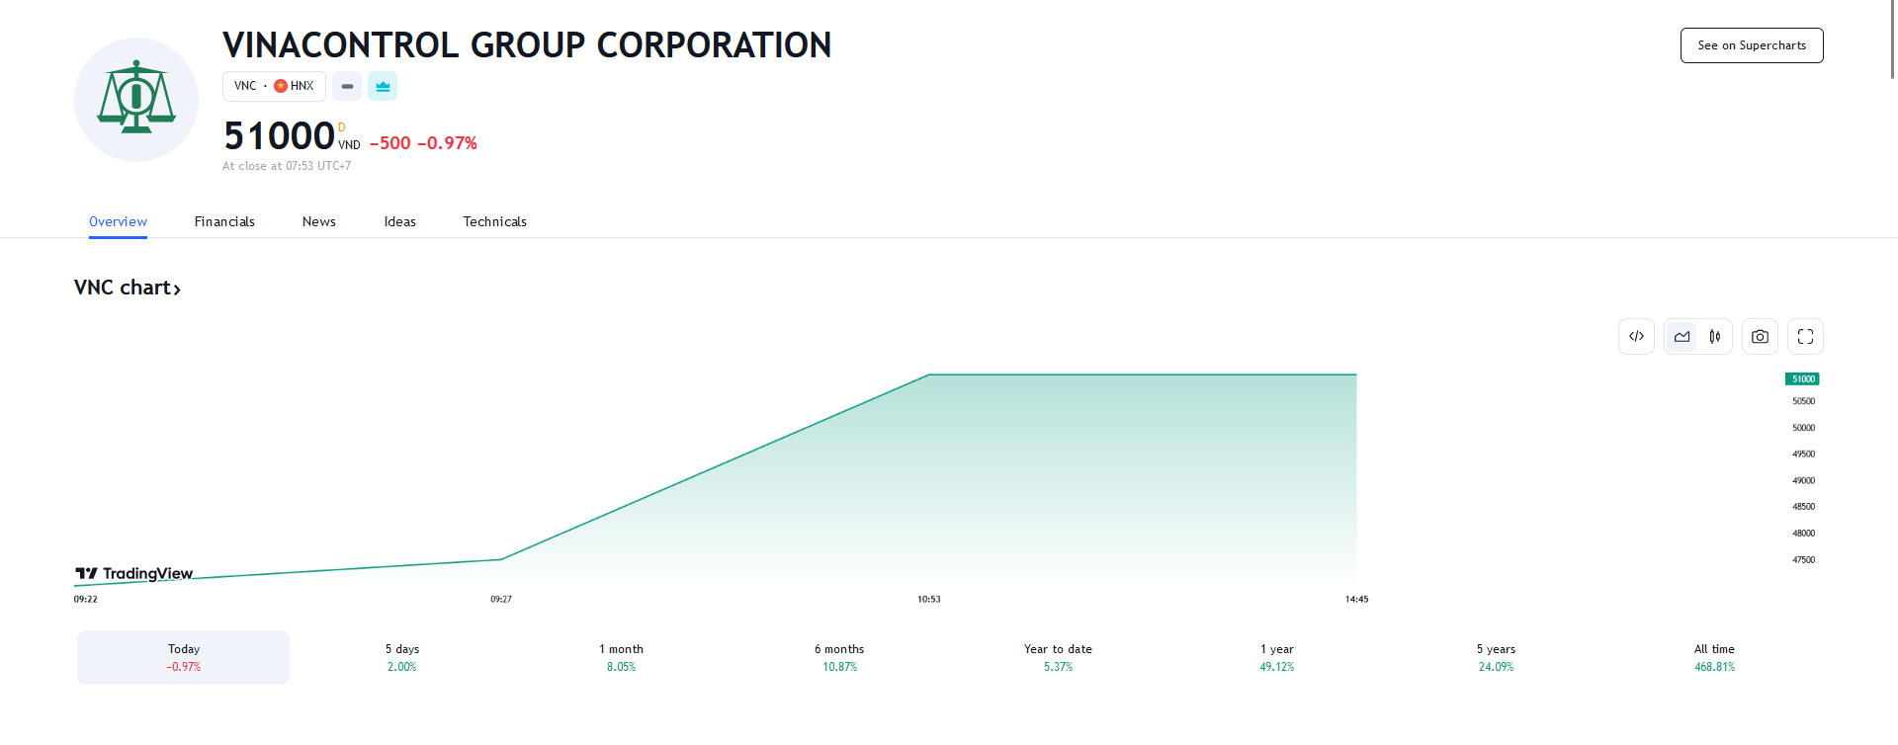Expand the VNC chart heading arrow
This screenshot has width=1898, height=745.
177,290
